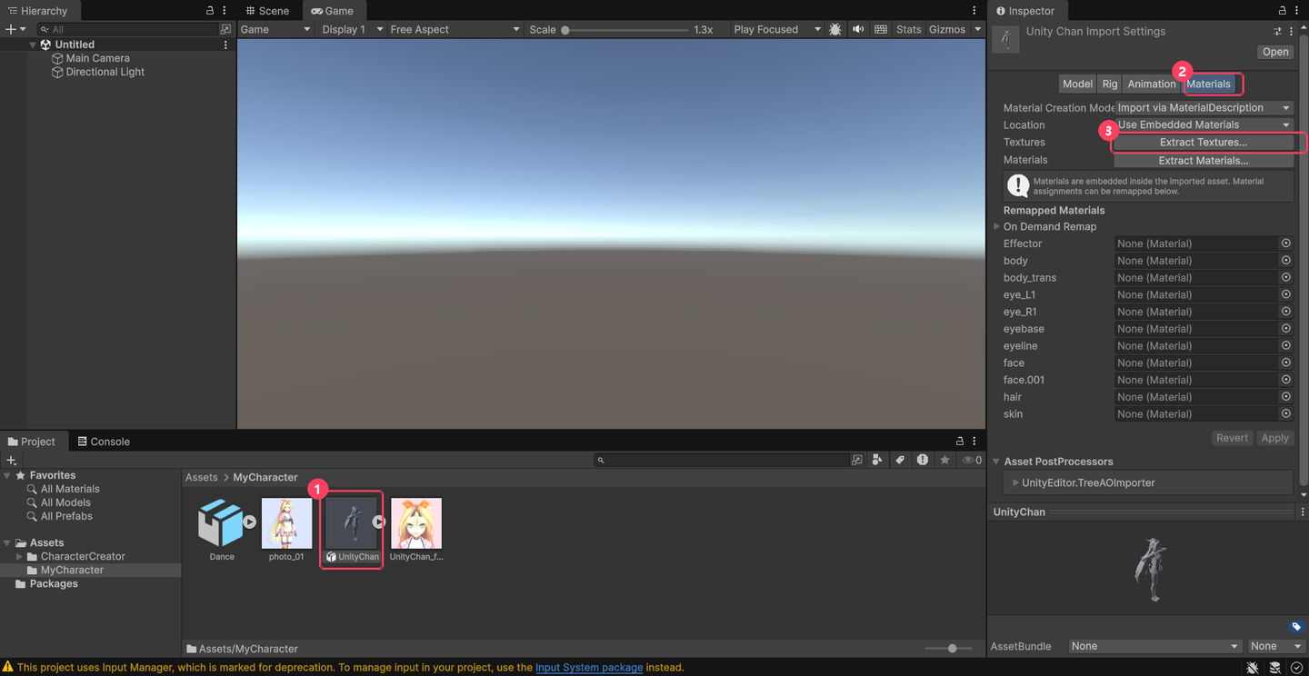Open the Material Creation Mode dropdown

click(x=1204, y=108)
